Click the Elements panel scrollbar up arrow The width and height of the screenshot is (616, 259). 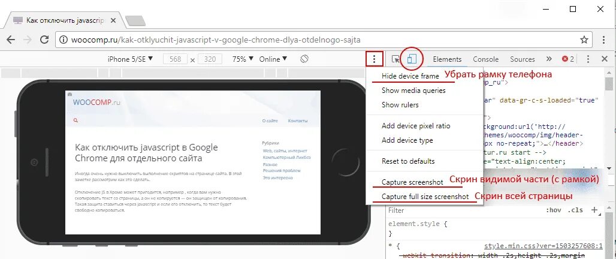(x=609, y=73)
